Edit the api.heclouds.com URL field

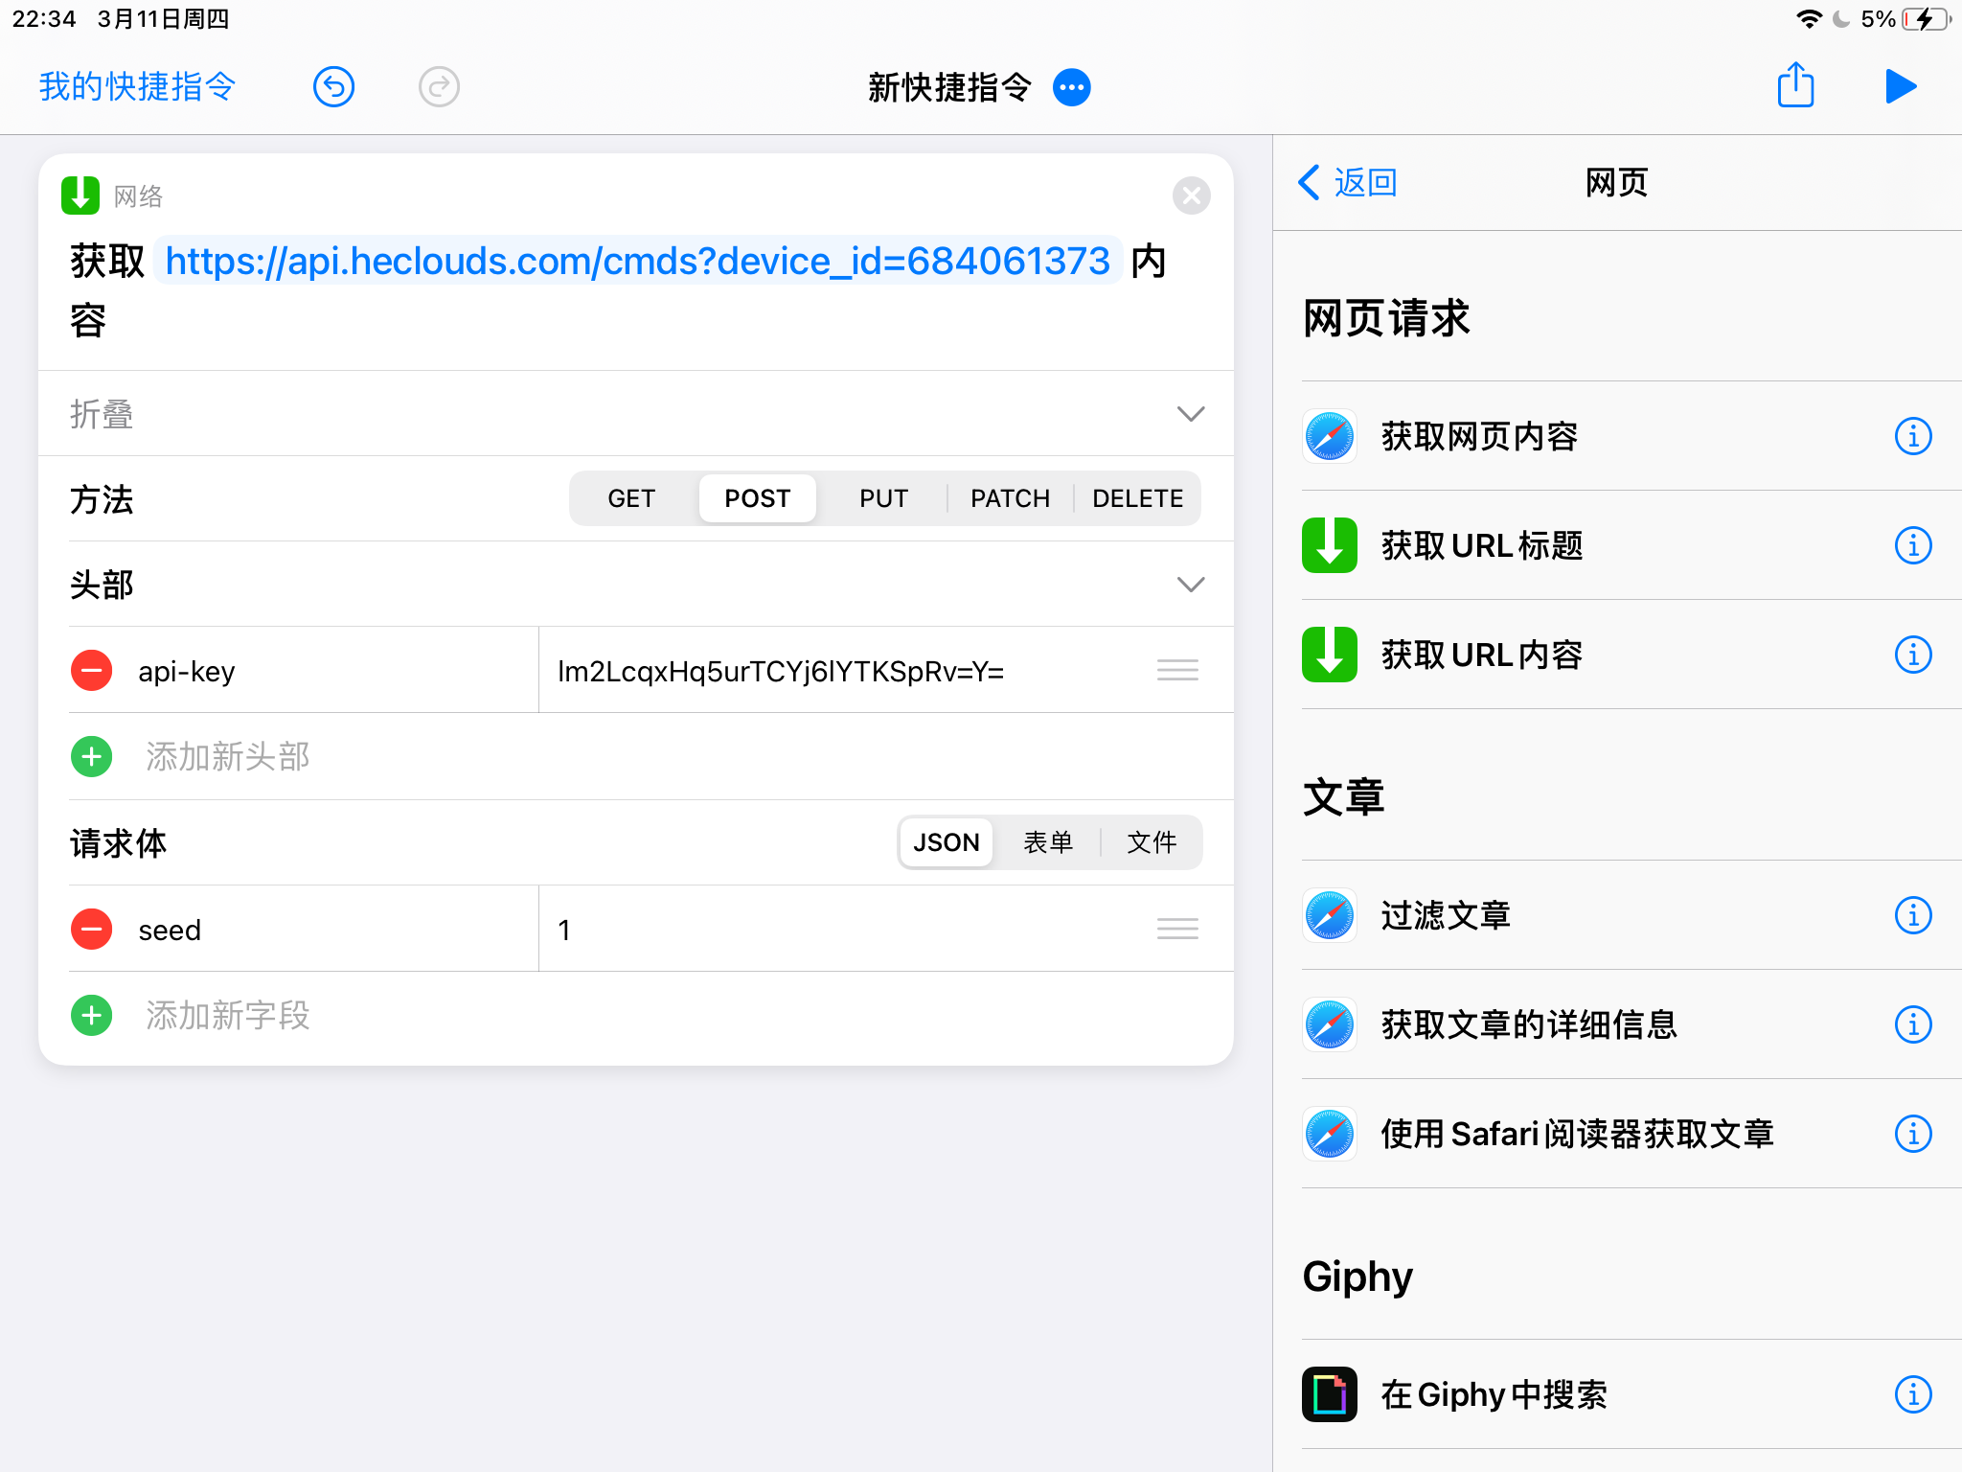pos(637,261)
